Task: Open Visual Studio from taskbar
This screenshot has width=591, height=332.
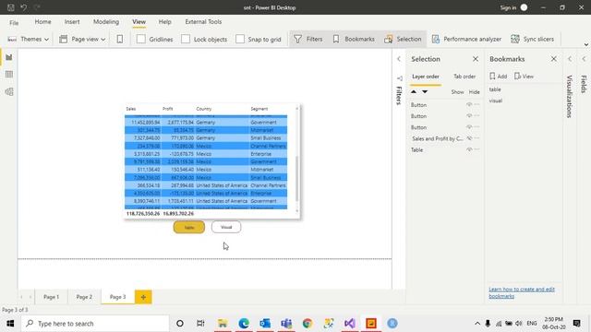Action: 350,324
